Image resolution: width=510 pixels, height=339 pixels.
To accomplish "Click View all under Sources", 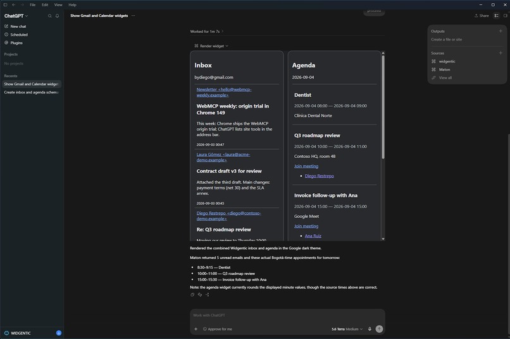I will [442, 78].
